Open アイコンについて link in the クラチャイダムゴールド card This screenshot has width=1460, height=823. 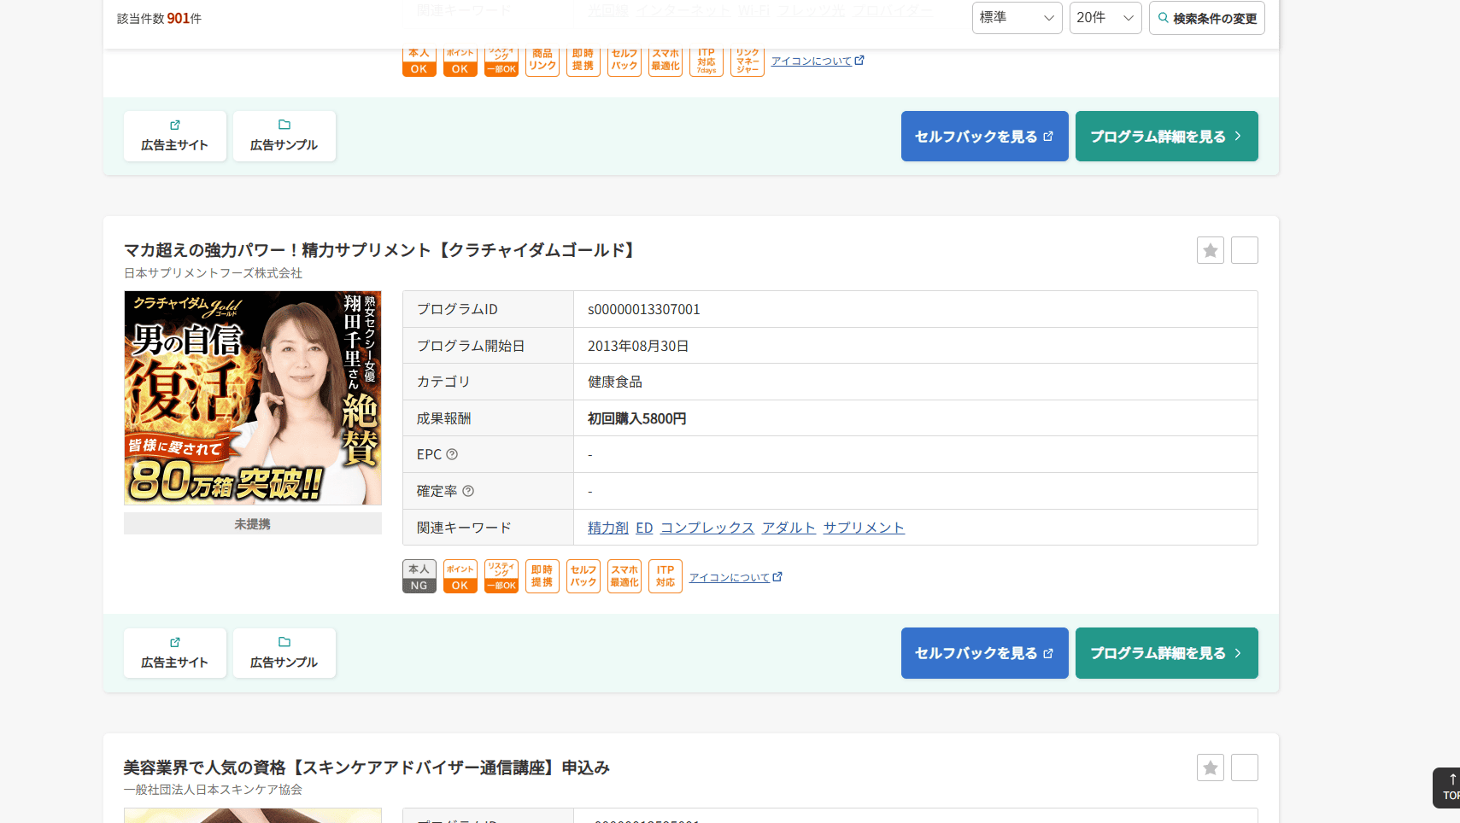736,577
